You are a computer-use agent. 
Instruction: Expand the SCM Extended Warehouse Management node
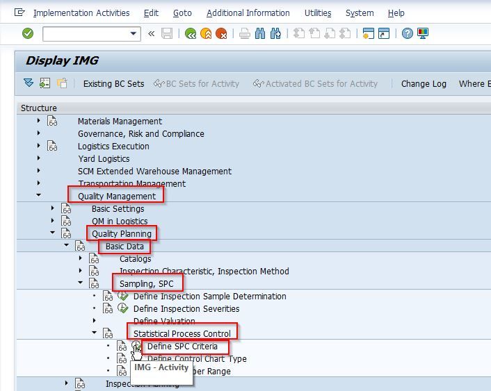click(38, 170)
